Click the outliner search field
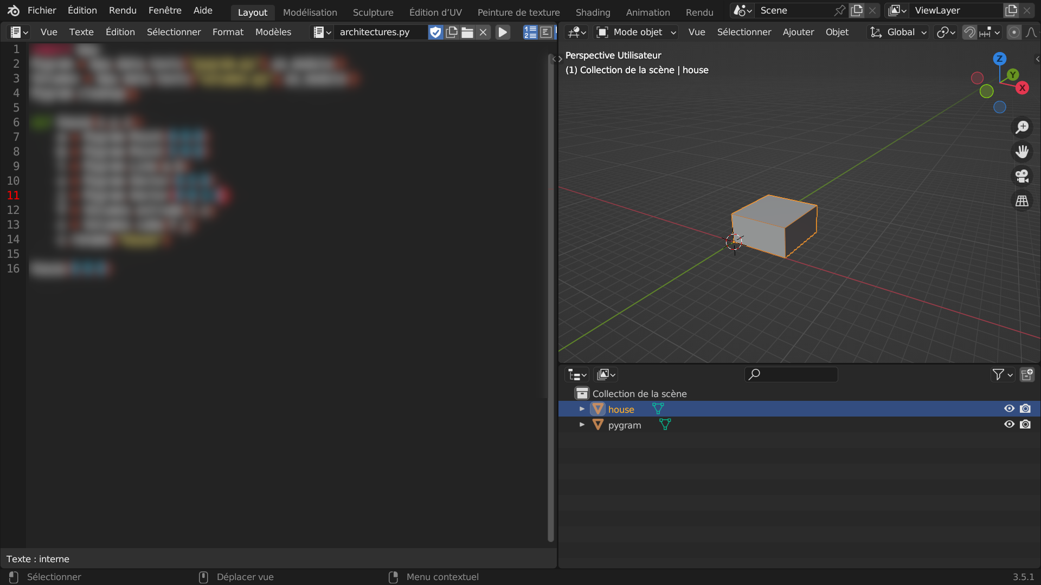 coord(792,375)
